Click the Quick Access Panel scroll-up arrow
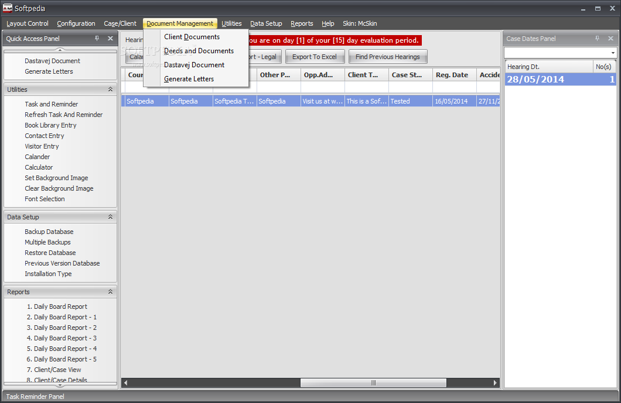 (x=60, y=50)
